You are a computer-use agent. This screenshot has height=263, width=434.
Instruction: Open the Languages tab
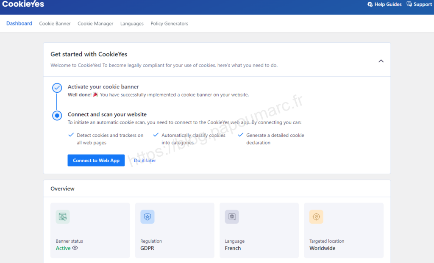(132, 24)
